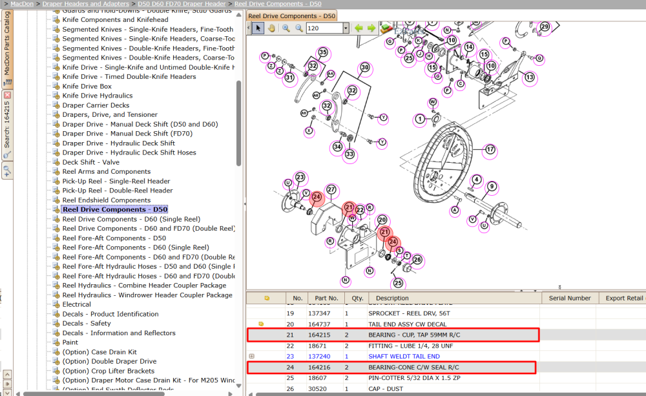Viewport: 646px width, 396px height.
Task: Click the Serial Number column header
Action: (x=570, y=298)
